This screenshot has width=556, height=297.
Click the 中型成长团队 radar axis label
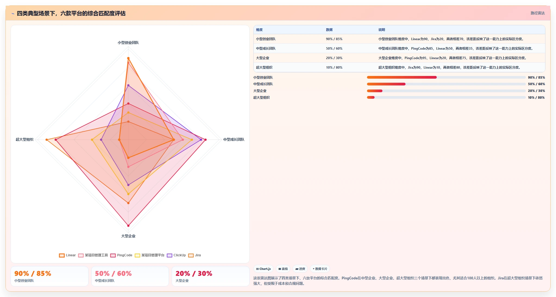pyautogui.click(x=234, y=139)
